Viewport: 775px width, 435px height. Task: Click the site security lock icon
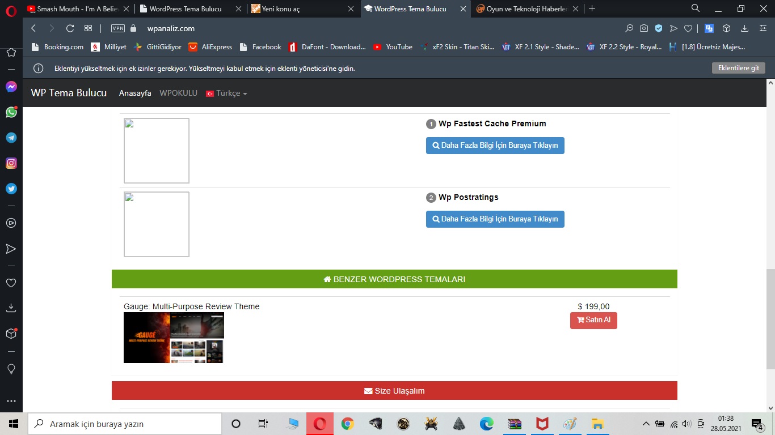coord(134,28)
